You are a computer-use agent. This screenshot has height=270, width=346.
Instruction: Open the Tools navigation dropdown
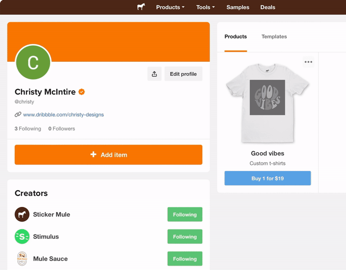pyautogui.click(x=205, y=7)
